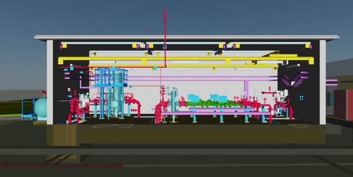Screen dimensions: 353x177
Task: Select the left white building wall column
Action: [50, 81]
